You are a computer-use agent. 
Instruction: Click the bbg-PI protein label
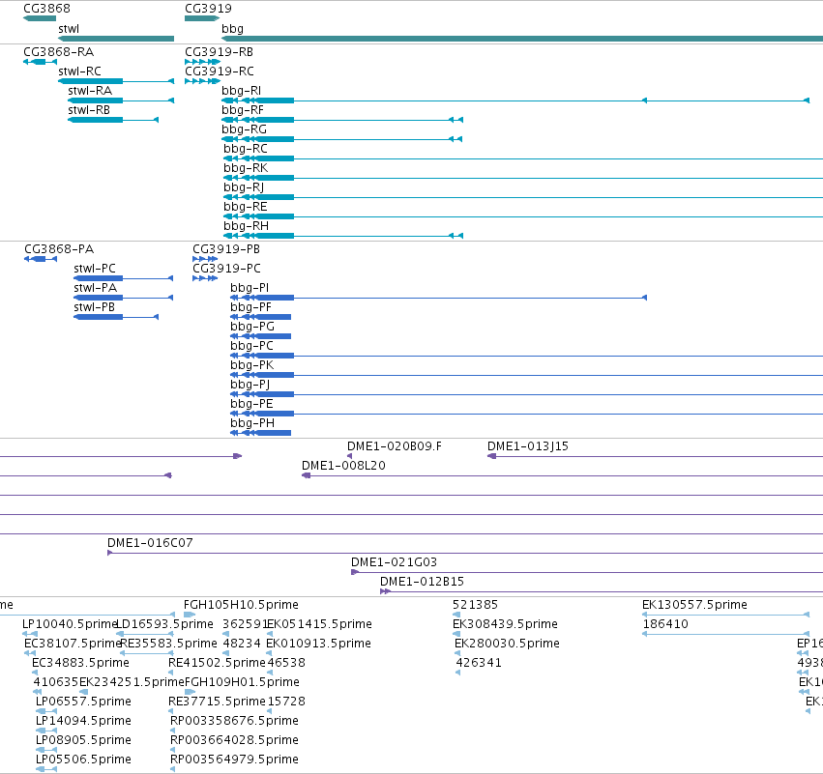pos(250,288)
